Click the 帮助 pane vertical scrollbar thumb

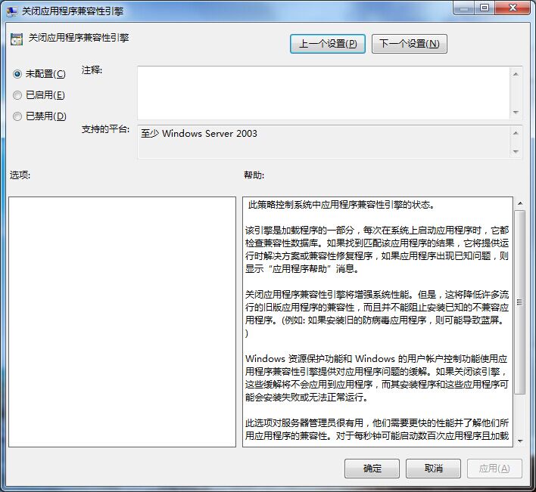pyautogui.click(x=520, y=302)
